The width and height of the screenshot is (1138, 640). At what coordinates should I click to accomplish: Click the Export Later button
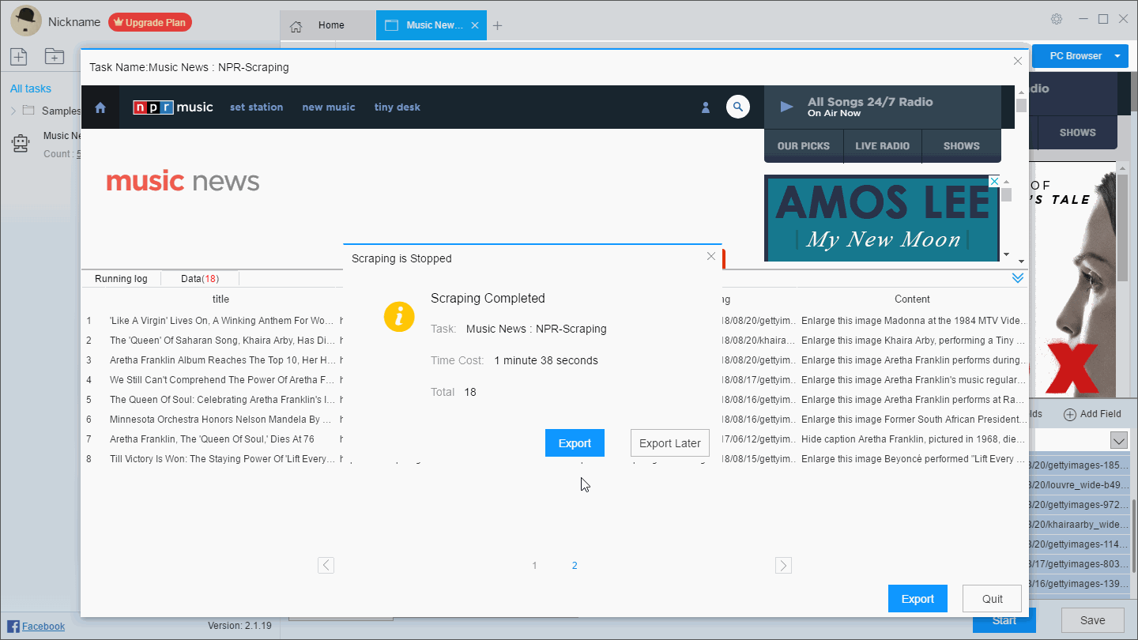point(670,443)
